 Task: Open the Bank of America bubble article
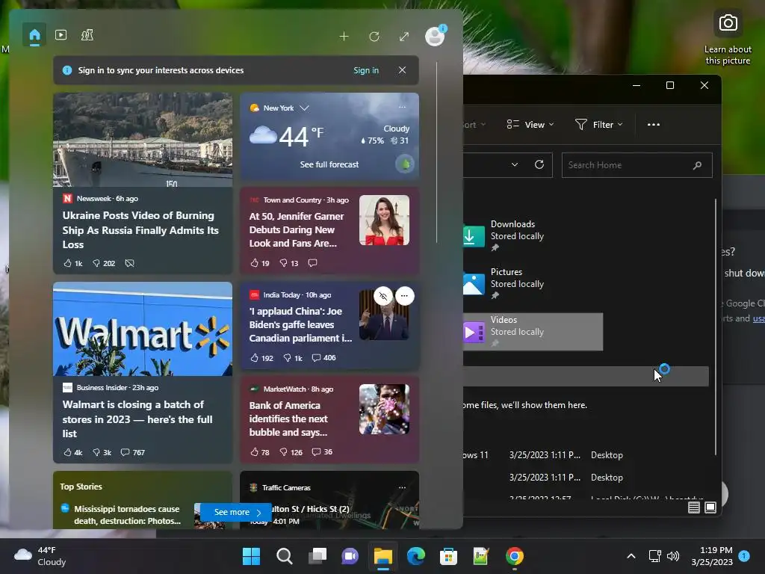point(288,419)
